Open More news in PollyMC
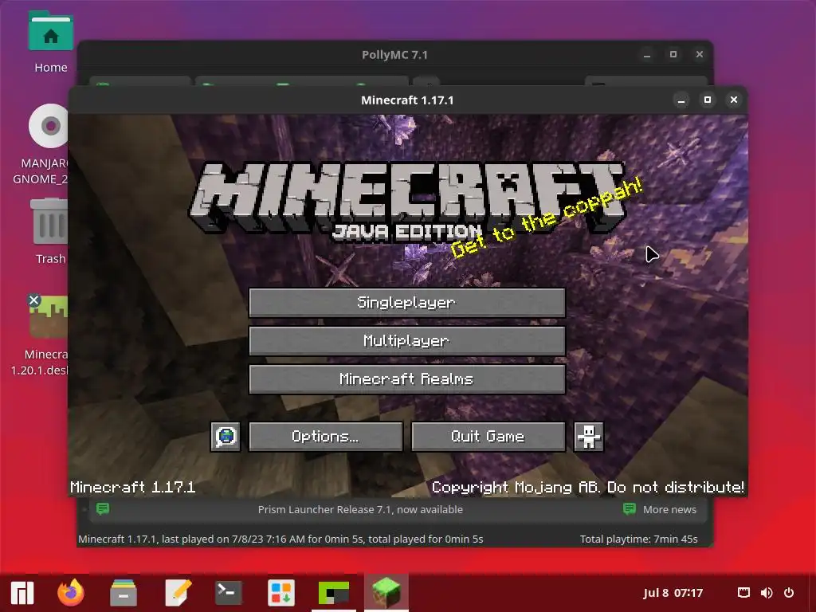Screen dimensions: 816x612 (x=661, y=509)
